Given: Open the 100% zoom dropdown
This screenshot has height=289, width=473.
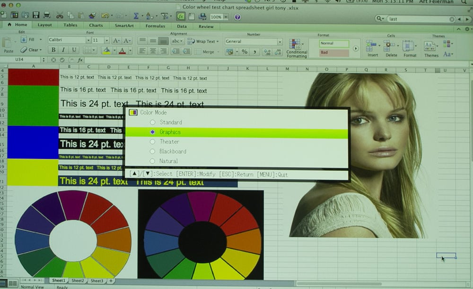Looking at the screenshot, I should point(225,17).
